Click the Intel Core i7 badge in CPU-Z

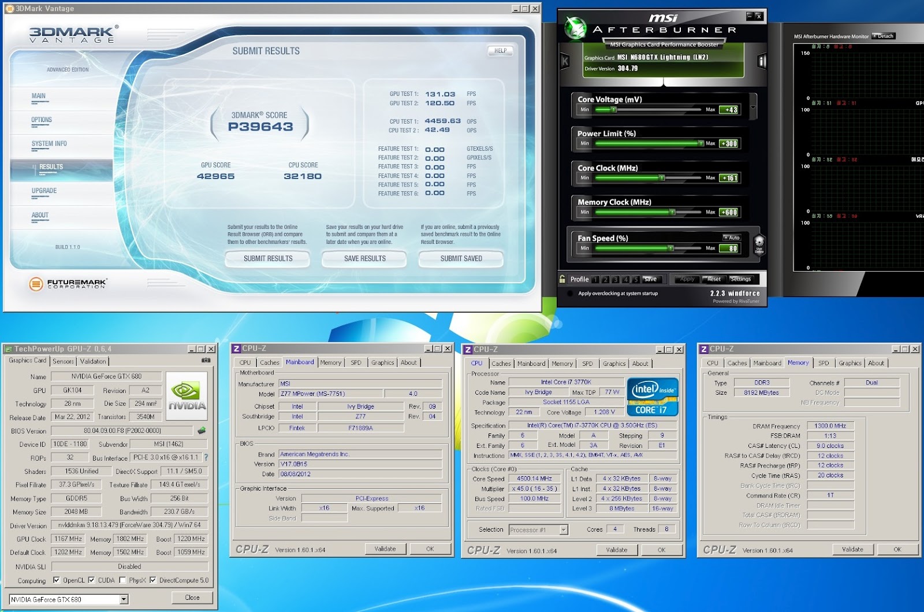tap(652, 396)
